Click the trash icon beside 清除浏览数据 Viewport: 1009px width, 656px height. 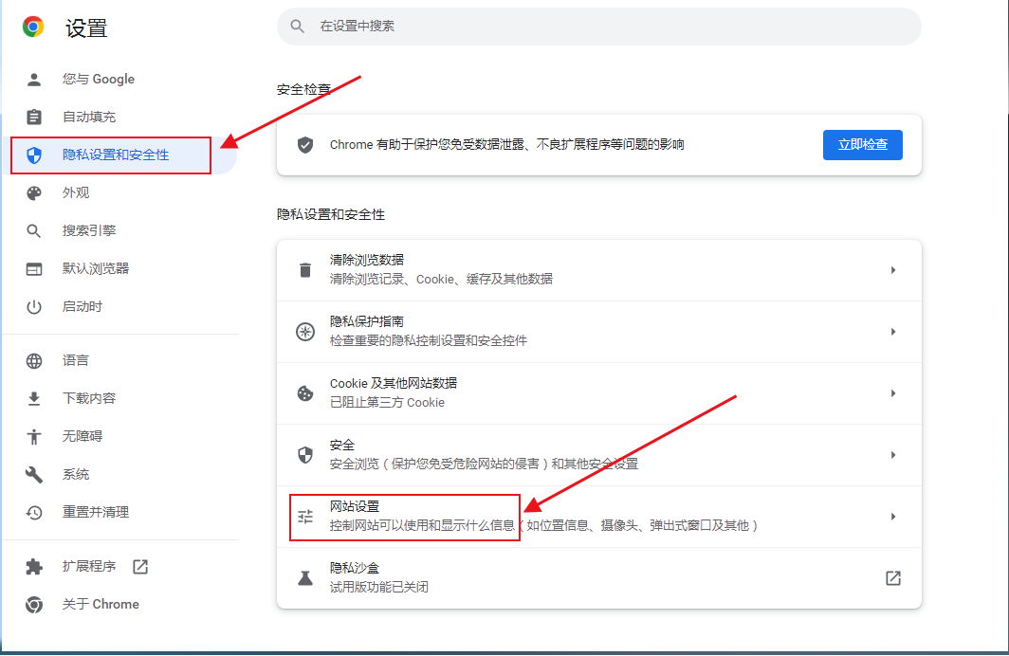pyautogui.click(x=305, y=270)
